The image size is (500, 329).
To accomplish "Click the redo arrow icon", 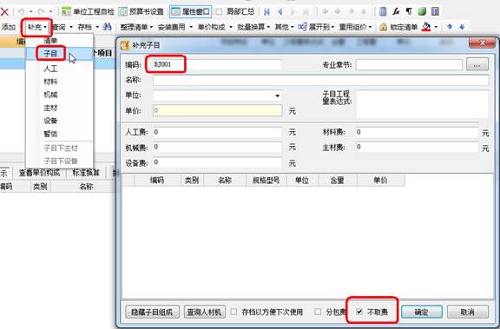I will pyautogui.click(x=41, y=12).
